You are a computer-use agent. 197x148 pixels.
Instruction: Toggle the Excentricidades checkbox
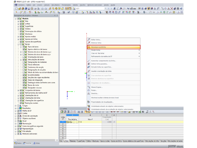pos(24,75)
